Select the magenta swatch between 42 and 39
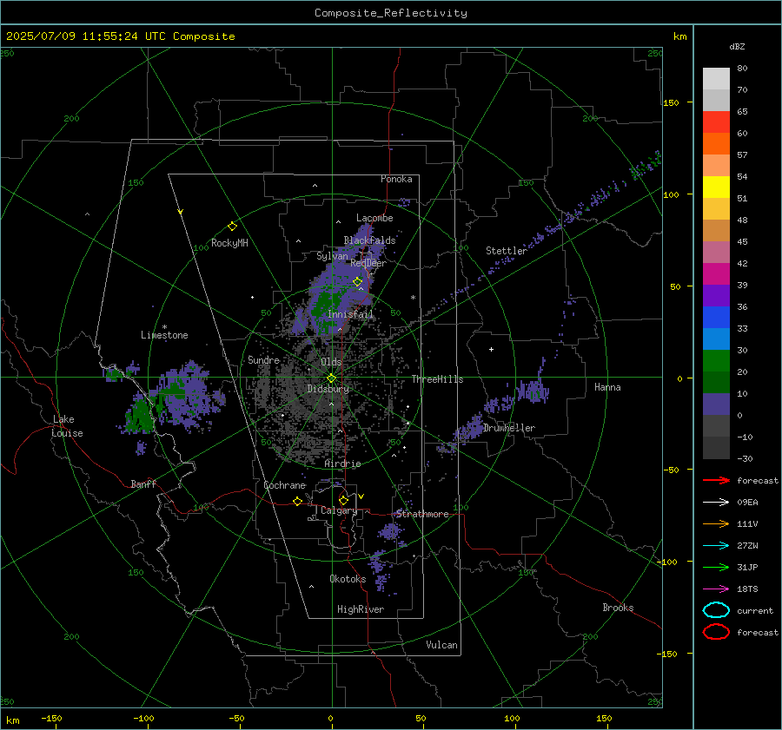 coord(716,274)
